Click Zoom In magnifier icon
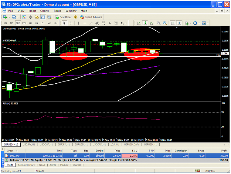231x174 pixels. 159,23
